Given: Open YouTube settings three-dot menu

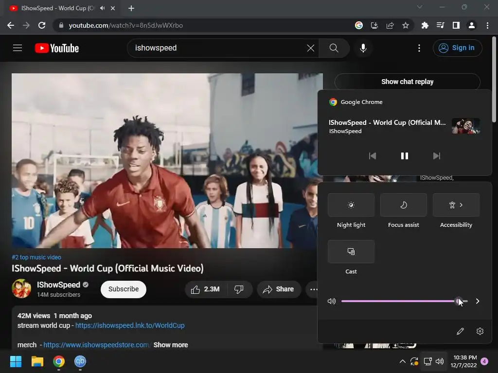Looking at the screenshot, I should click(x=419, y=48).
